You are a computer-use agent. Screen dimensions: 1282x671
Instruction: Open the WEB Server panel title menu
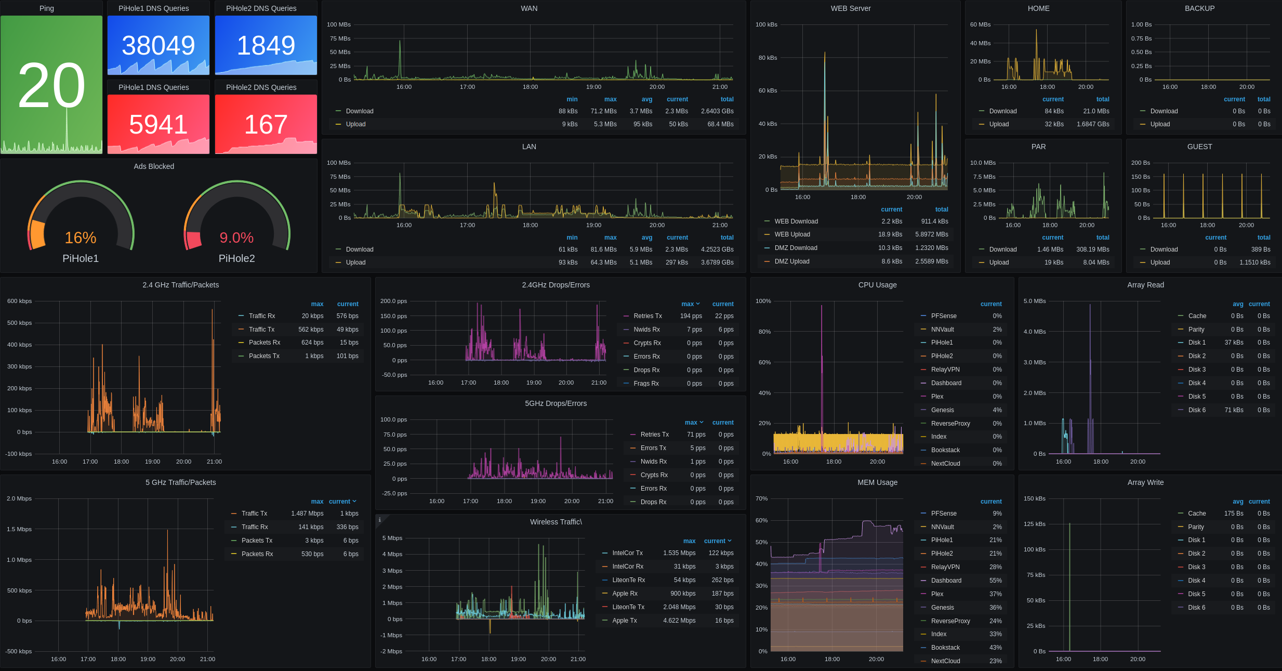pyautogui.click(x=851, y=8)
